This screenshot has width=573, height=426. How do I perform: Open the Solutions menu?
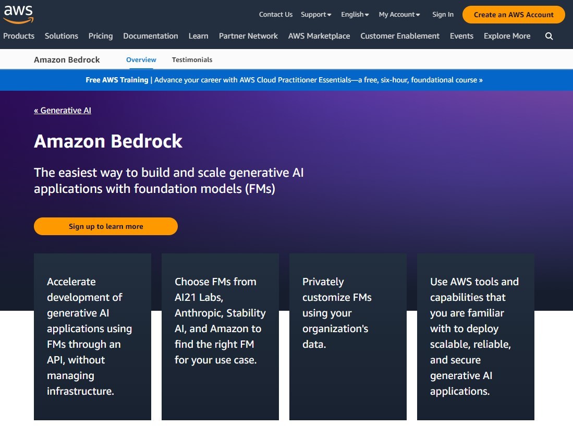[x=62, y=36]
